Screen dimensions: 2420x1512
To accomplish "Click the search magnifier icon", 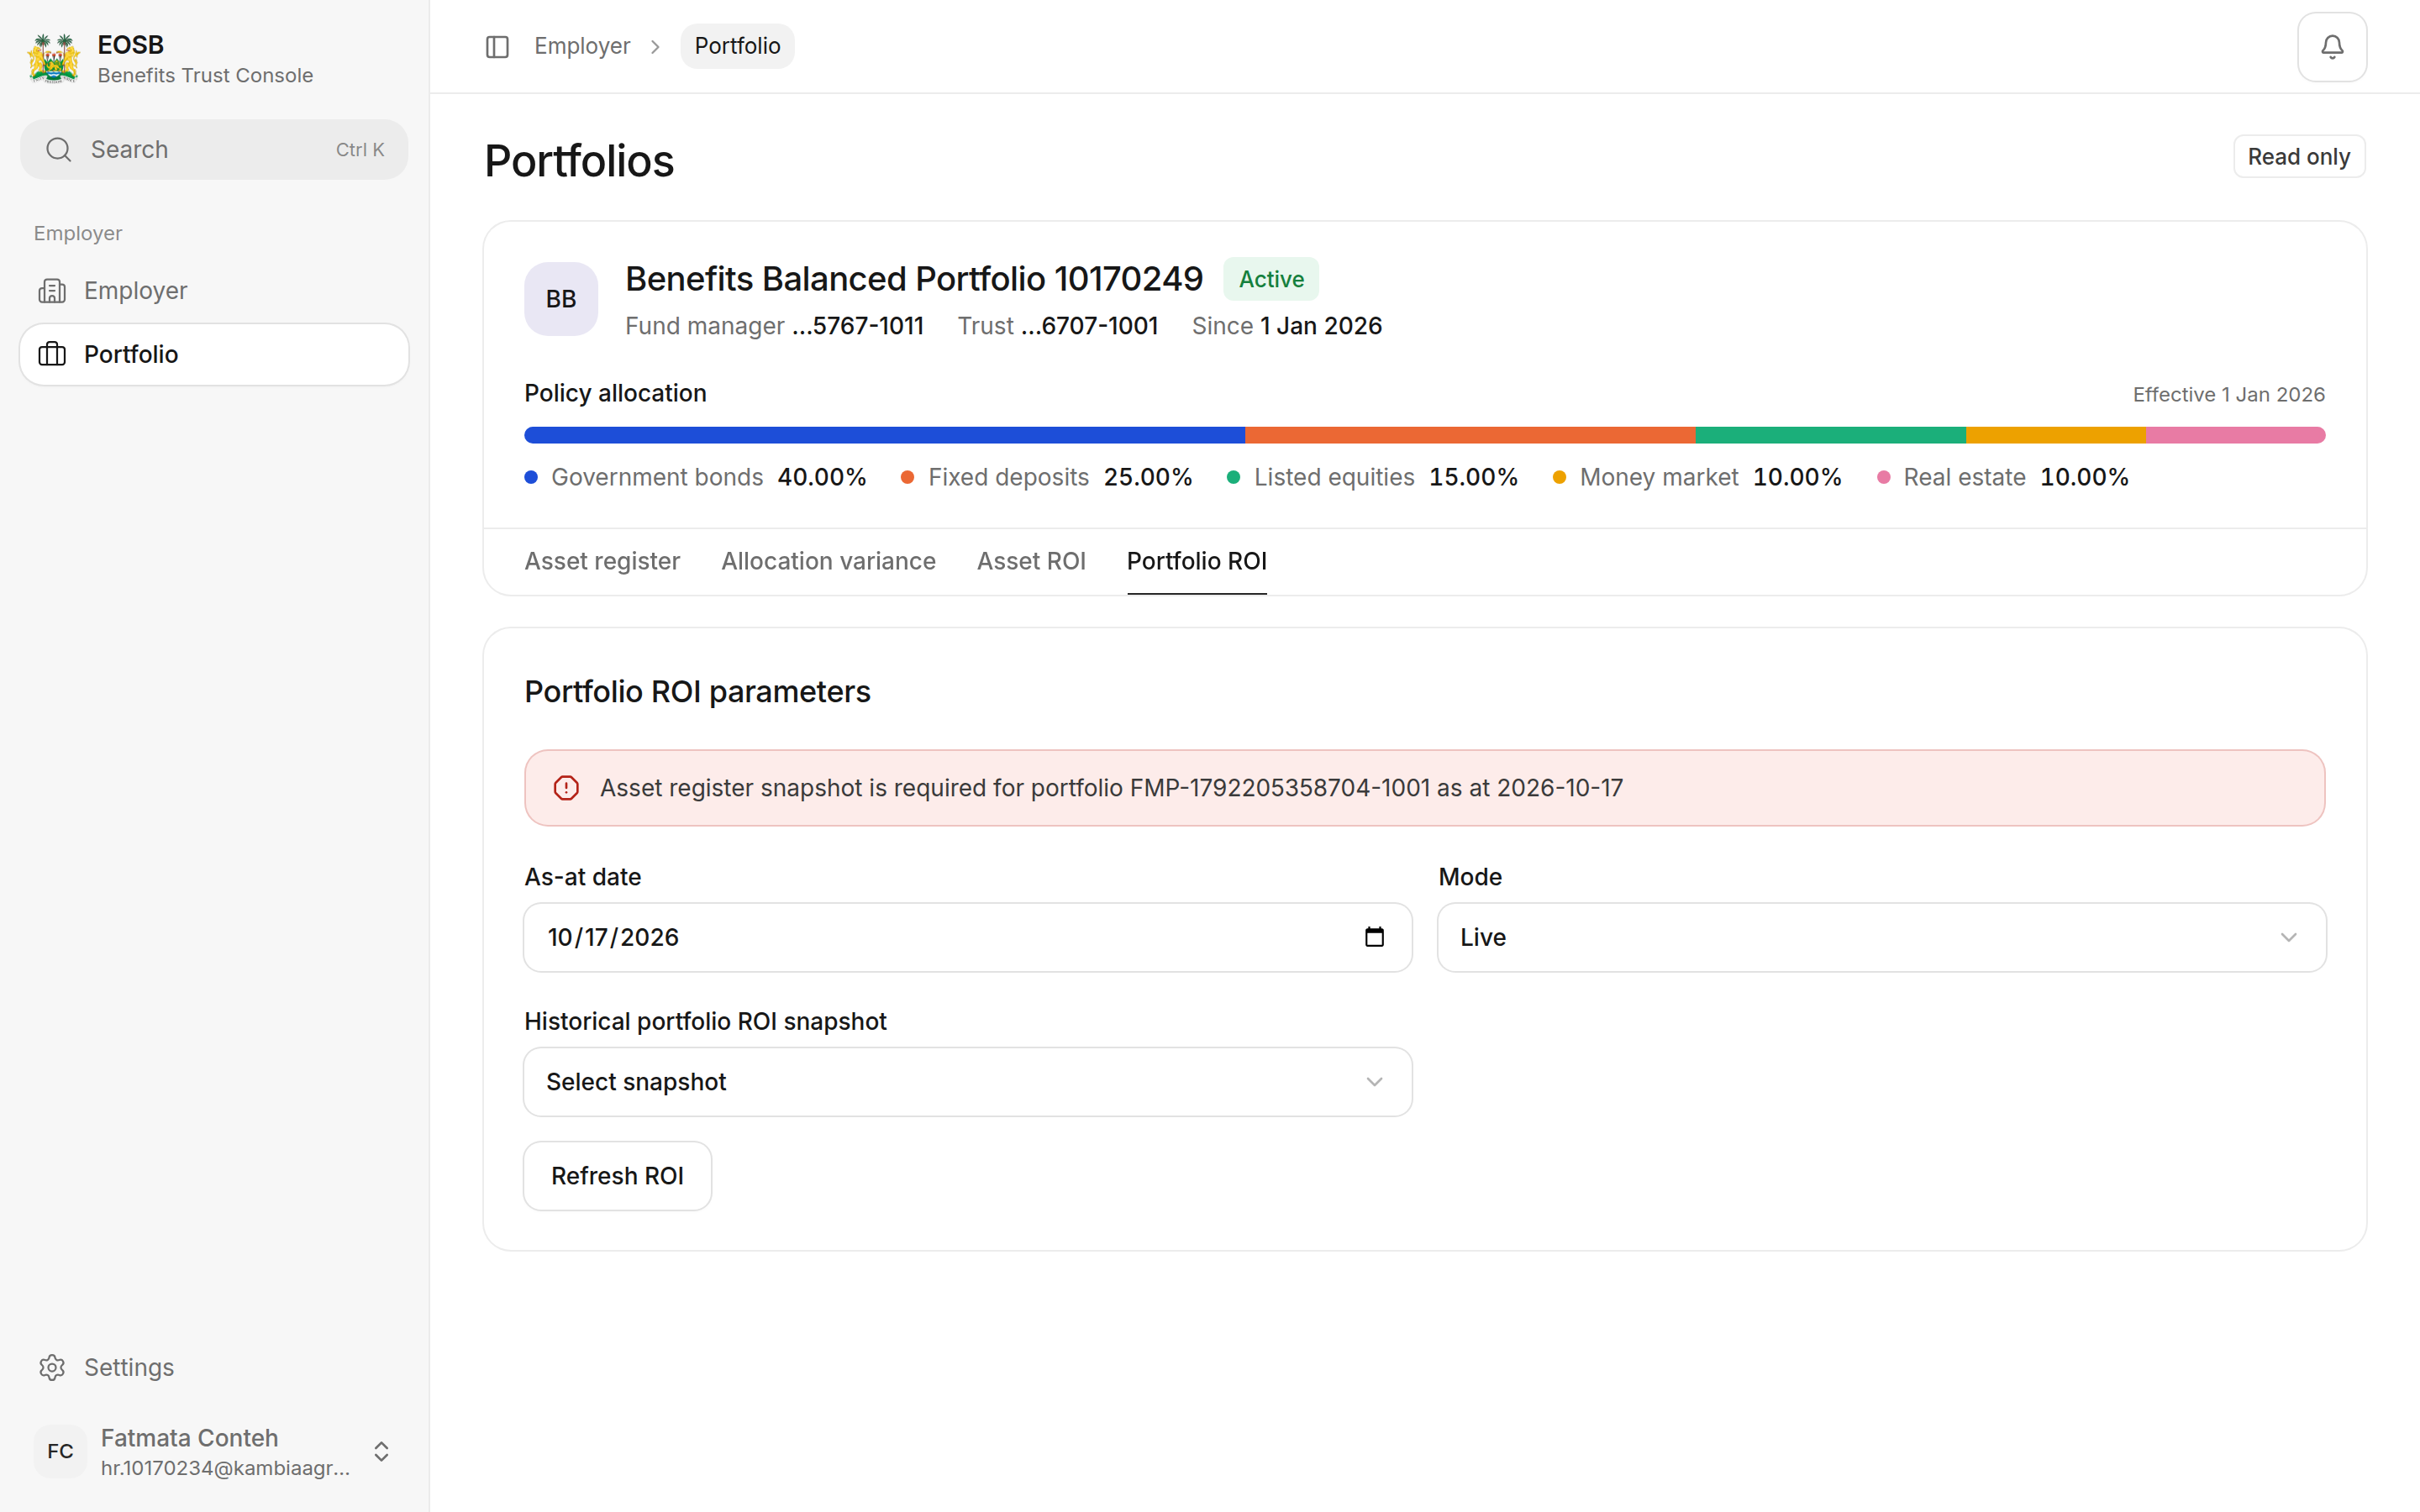I will (x=59, y=150).
